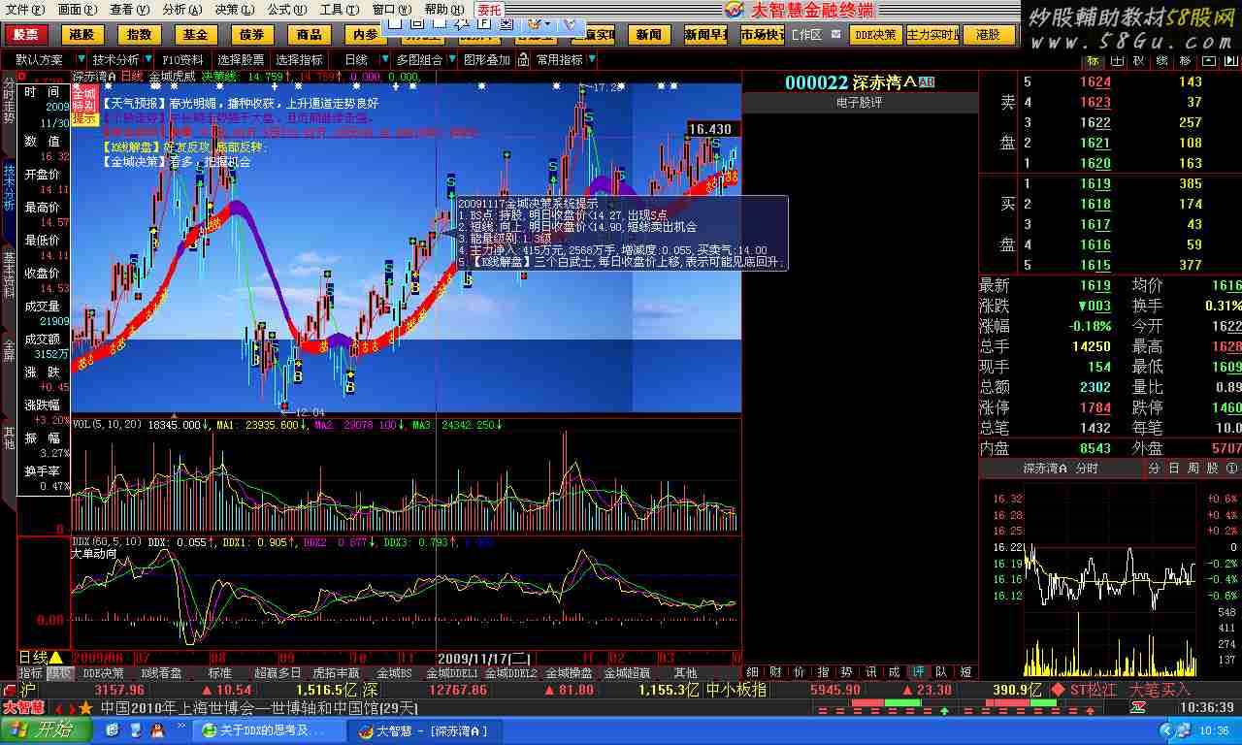Click the 债券 toolbar button

tap(251, 35)
